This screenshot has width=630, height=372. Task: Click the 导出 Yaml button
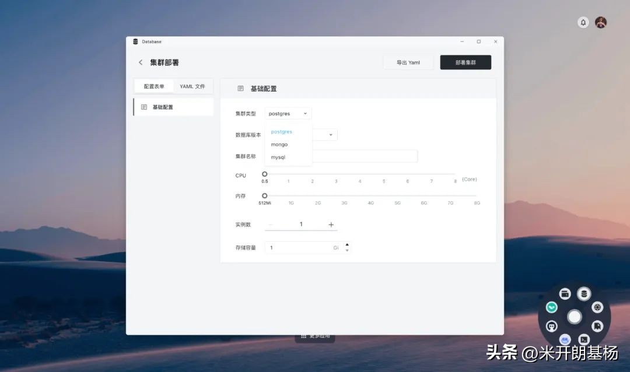click(x=408, y=62)
